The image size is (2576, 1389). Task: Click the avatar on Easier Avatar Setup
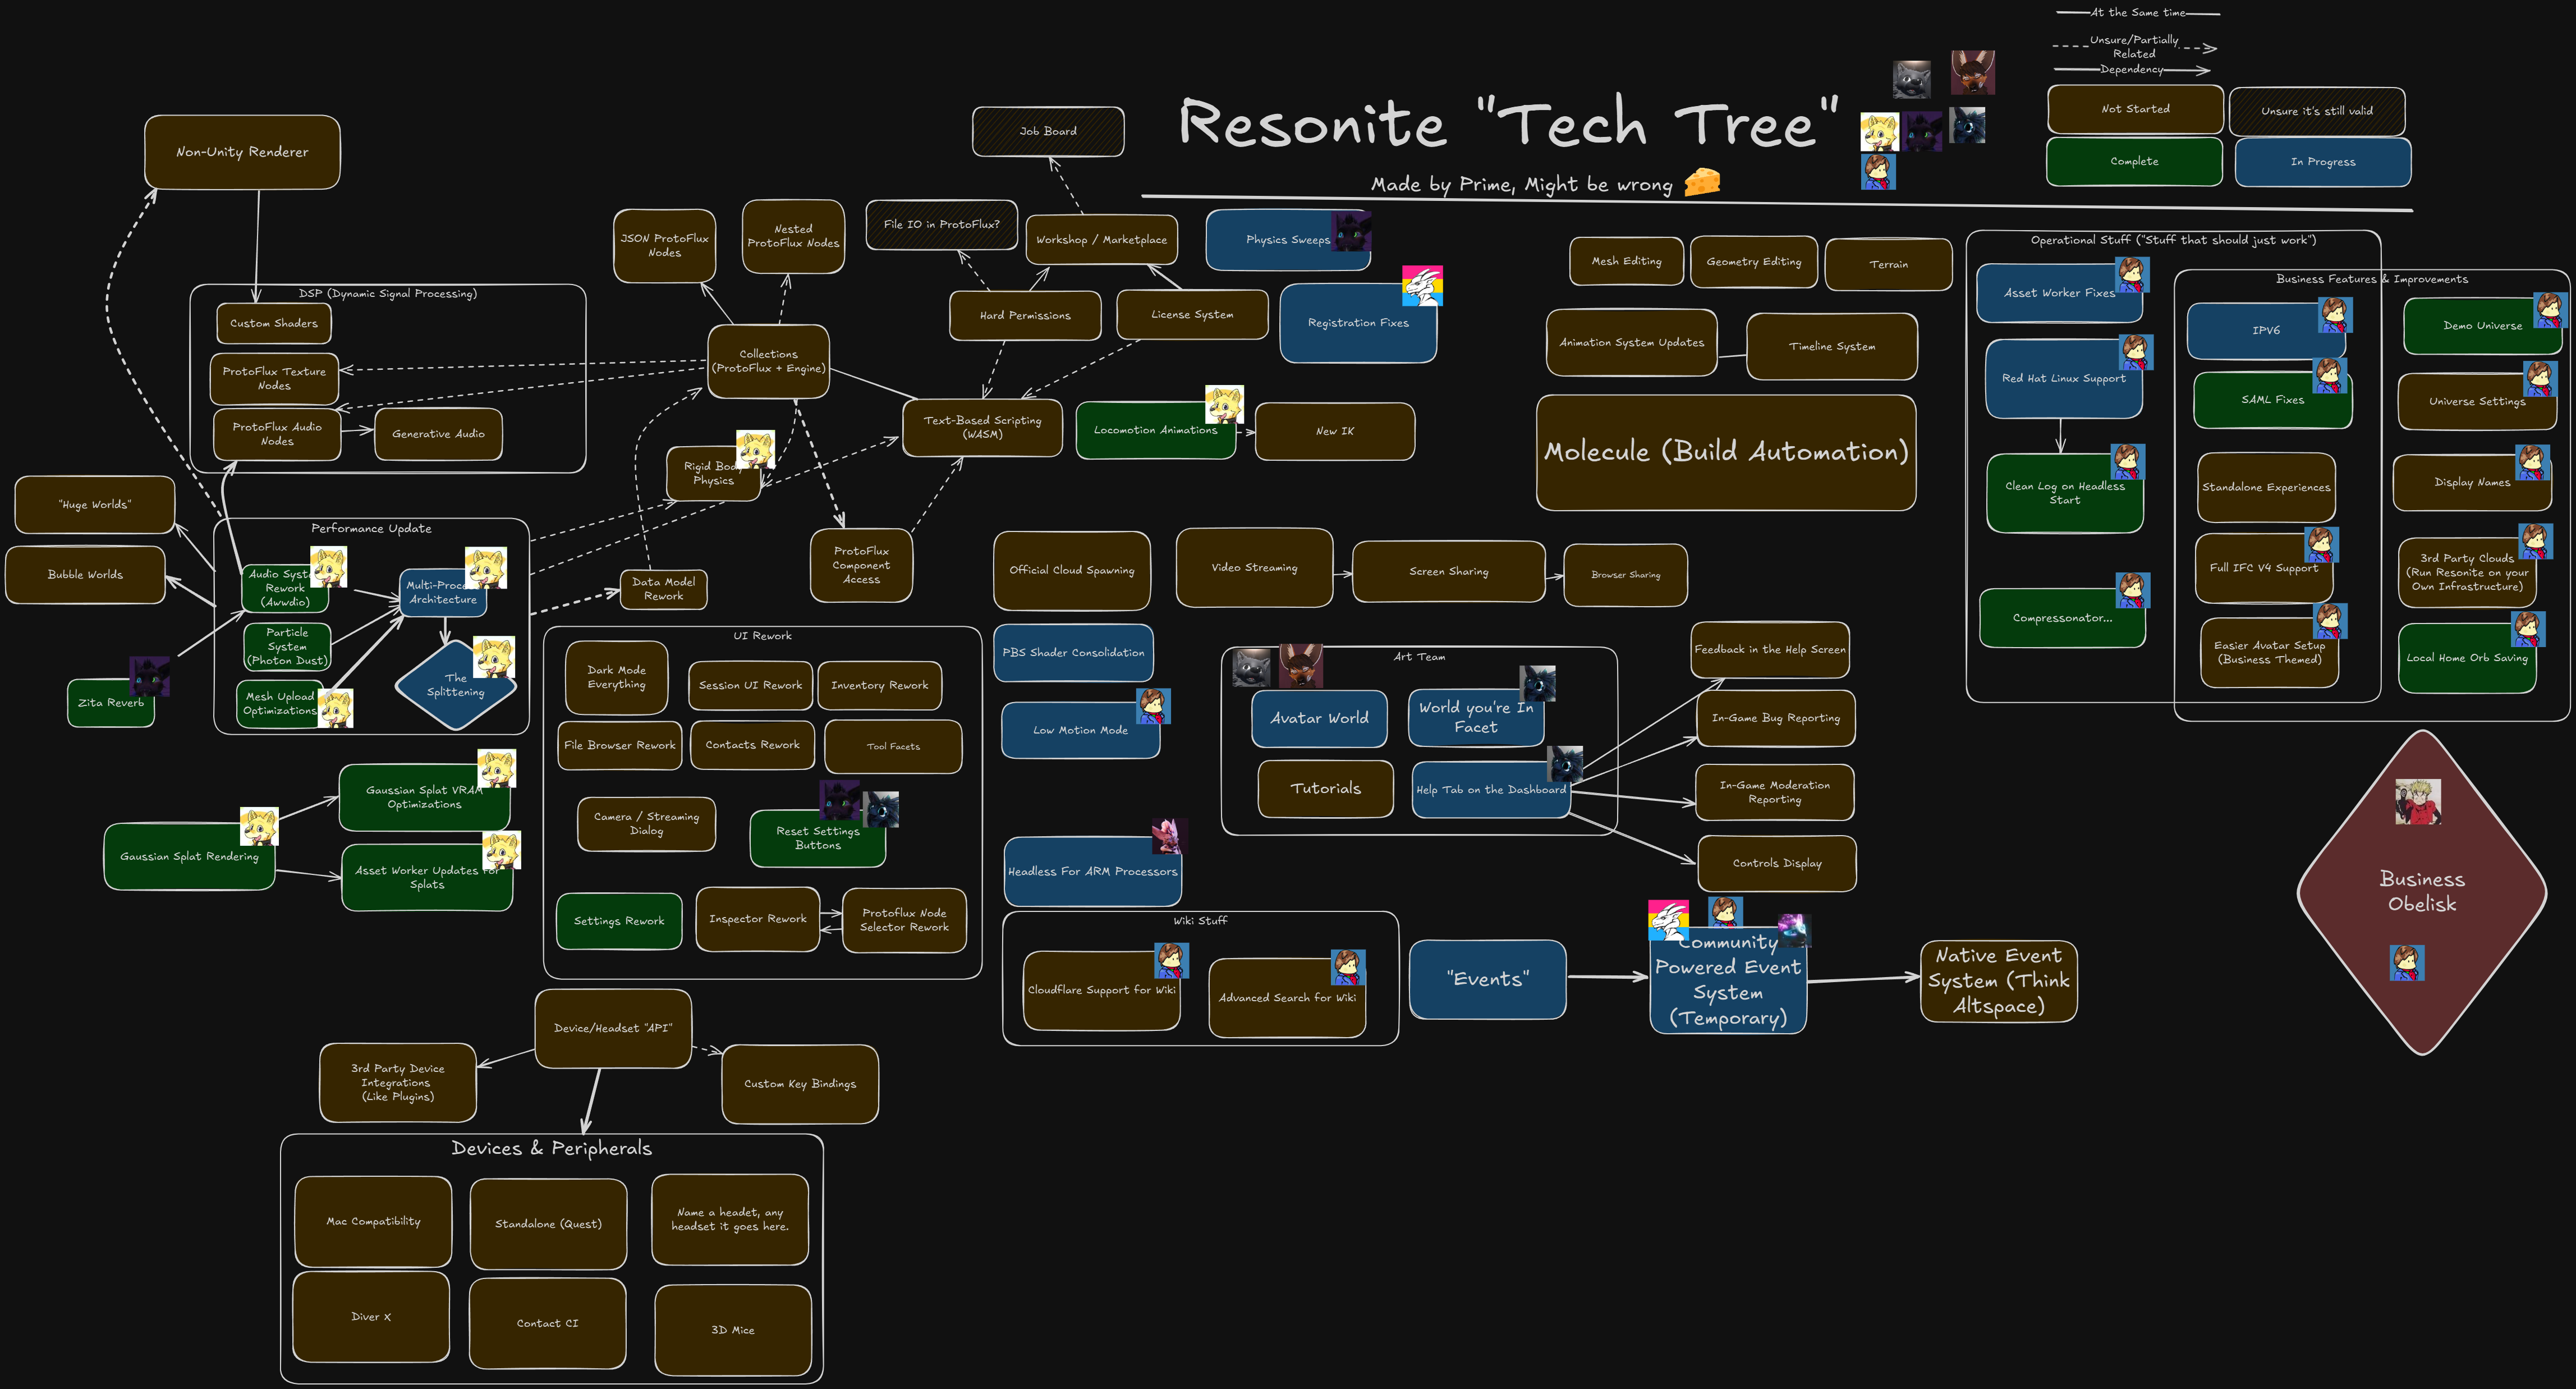pyautogui.click(x=2330, y=620)
